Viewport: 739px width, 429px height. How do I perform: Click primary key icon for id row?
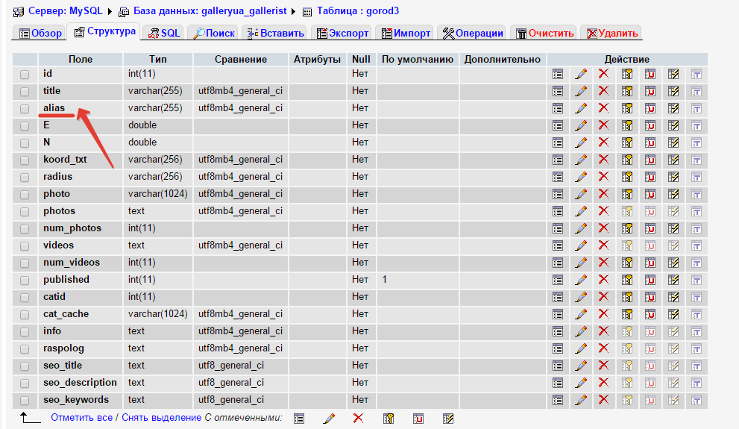(x=627, y=74)
